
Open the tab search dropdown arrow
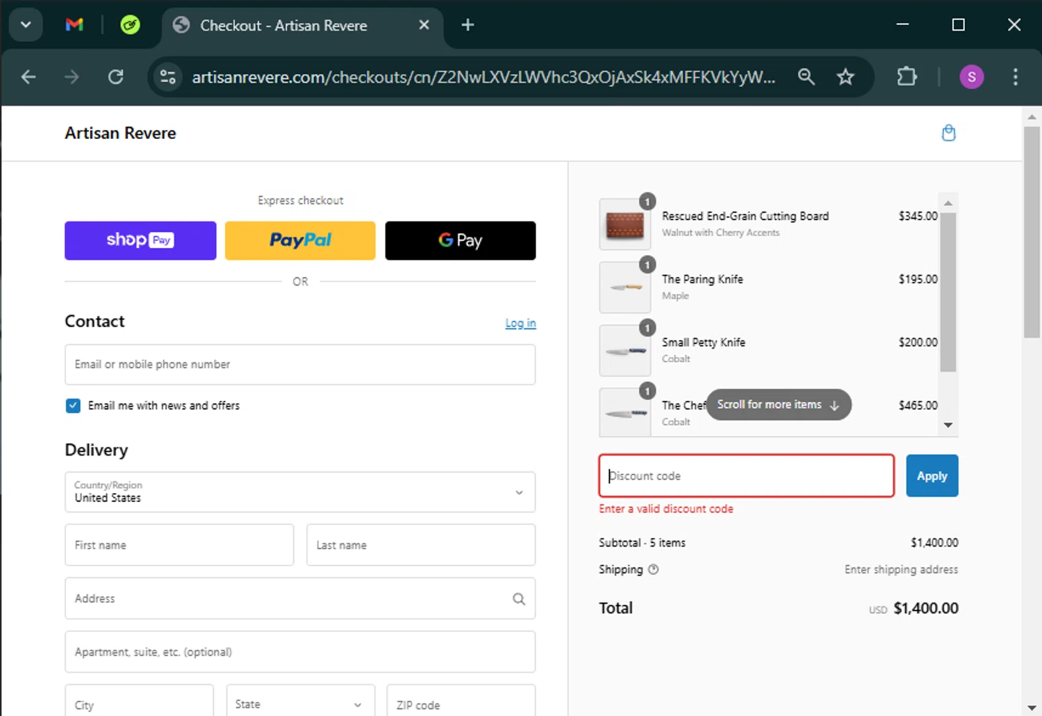(26, 25)
